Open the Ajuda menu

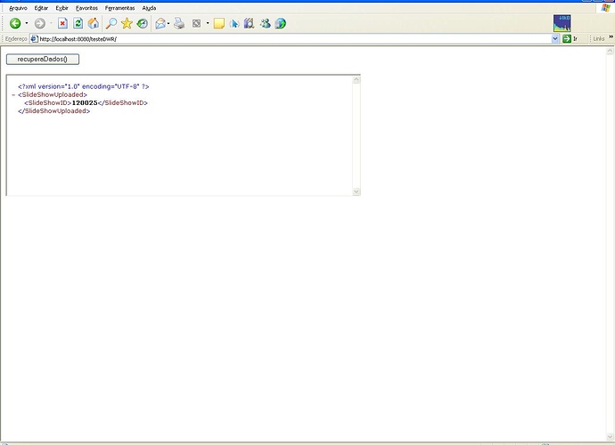pyautogui.click(x=149, y=8)
